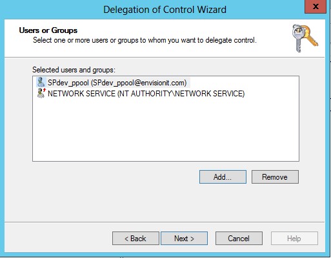This screenshot has width=331, height=258.
Task: Click the 'Select one or more users' description
Action: click(145, 40)
